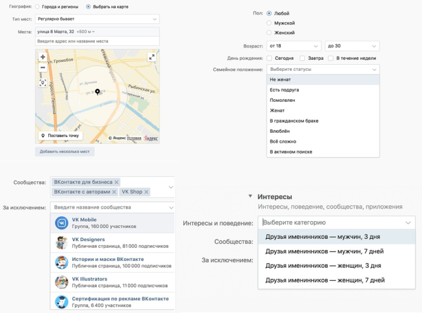Choose 'Любой' gender radio button
This screenshot has width=422, height=313.
coord(269,13)
